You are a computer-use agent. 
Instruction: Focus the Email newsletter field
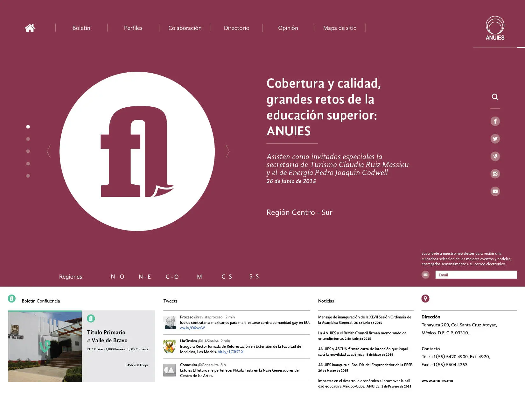[x=476, y=275]
